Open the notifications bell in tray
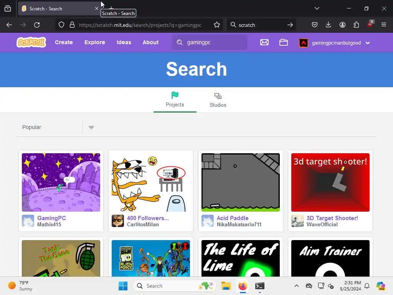Image resolution: width=393 pixels, height=295 pixels. [367, 286]
